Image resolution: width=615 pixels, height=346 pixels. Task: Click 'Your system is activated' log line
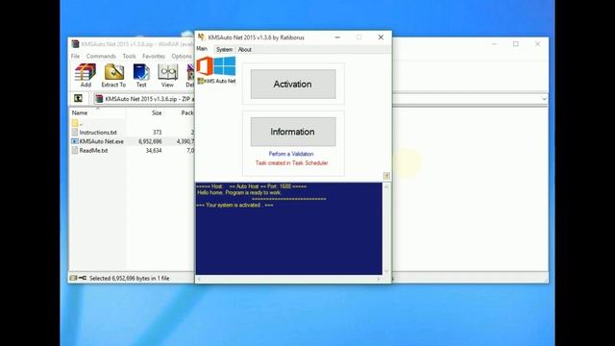234,205
